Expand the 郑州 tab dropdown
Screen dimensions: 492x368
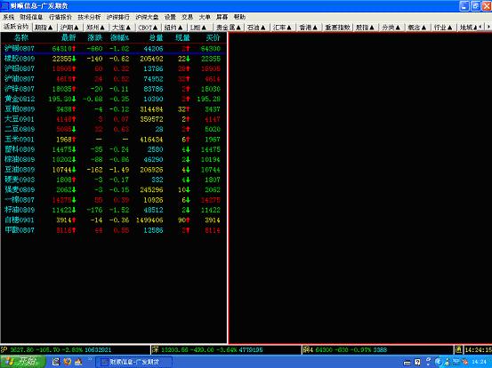pos(95,28)
